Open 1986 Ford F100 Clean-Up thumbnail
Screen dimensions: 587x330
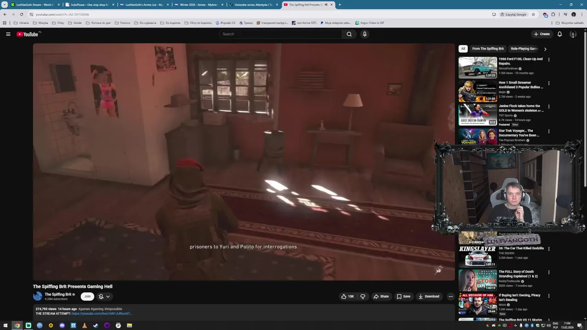click(x=477, y=67)
